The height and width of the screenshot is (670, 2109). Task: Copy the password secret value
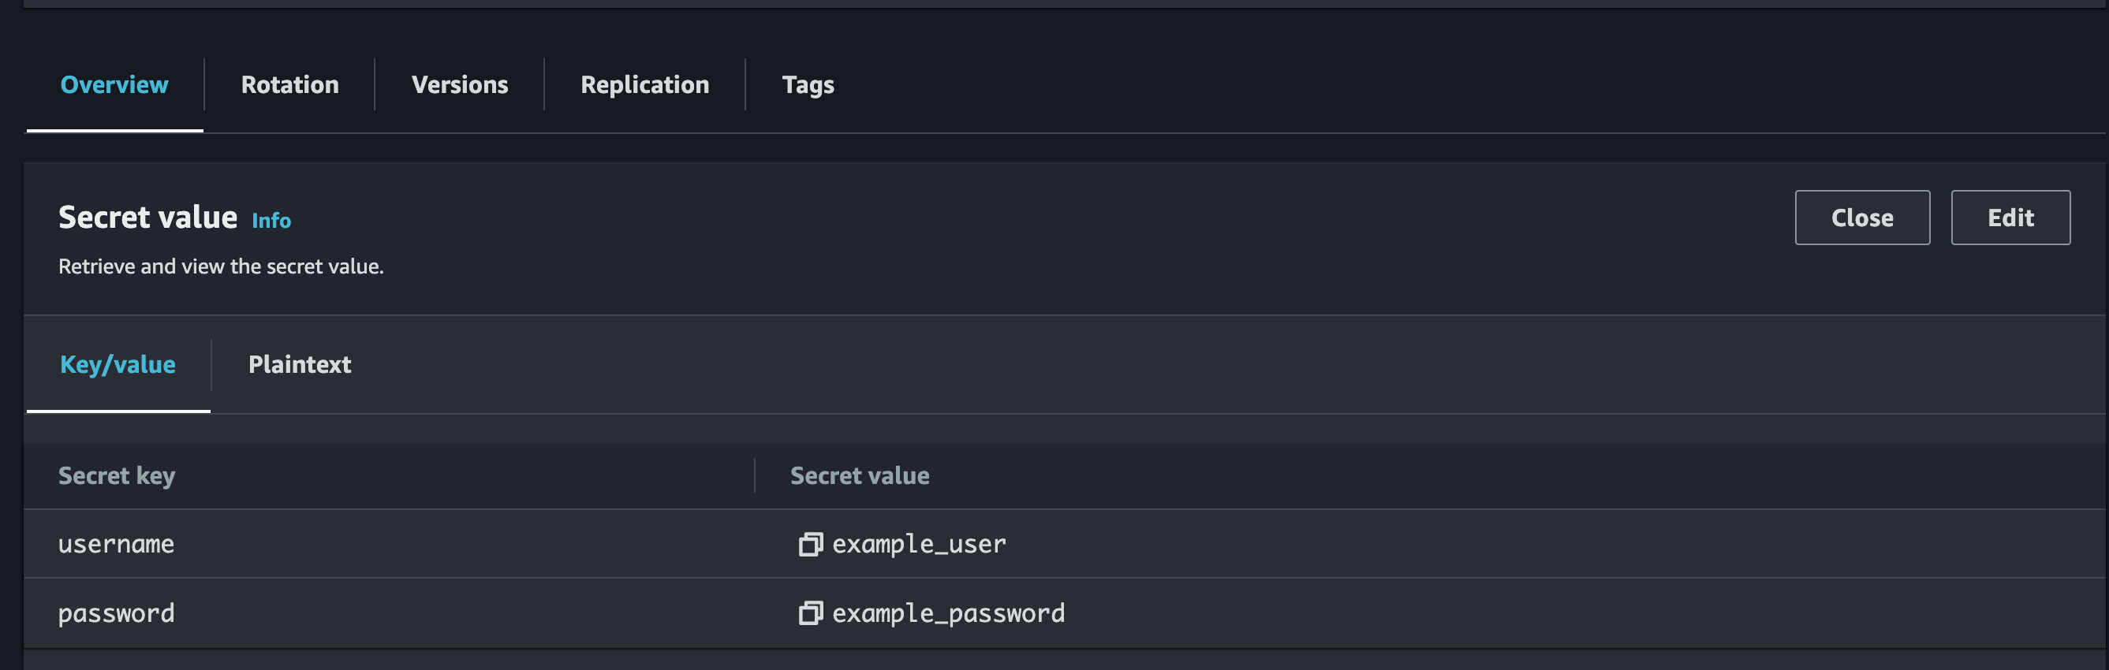coord(810,612)
